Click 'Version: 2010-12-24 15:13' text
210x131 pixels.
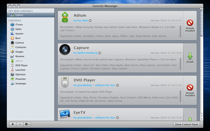166,85
